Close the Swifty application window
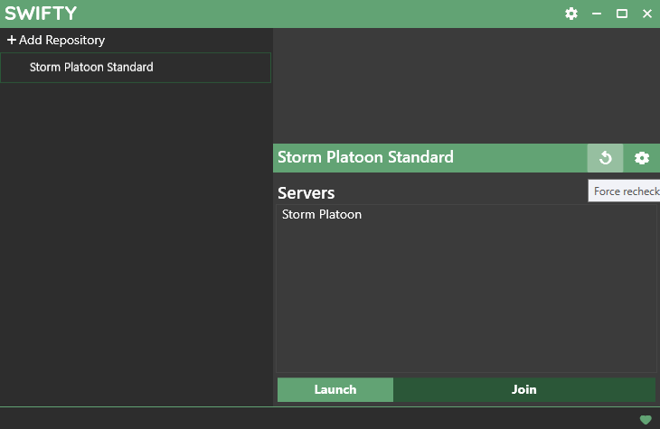 click(x=647, y=14)
